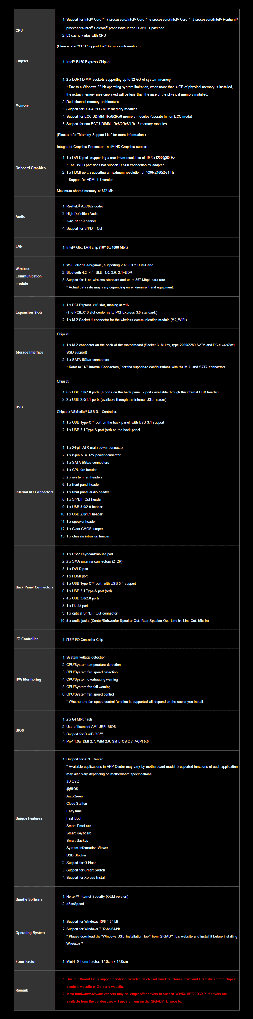Select the Expansion Slots heading

[29, 312]
